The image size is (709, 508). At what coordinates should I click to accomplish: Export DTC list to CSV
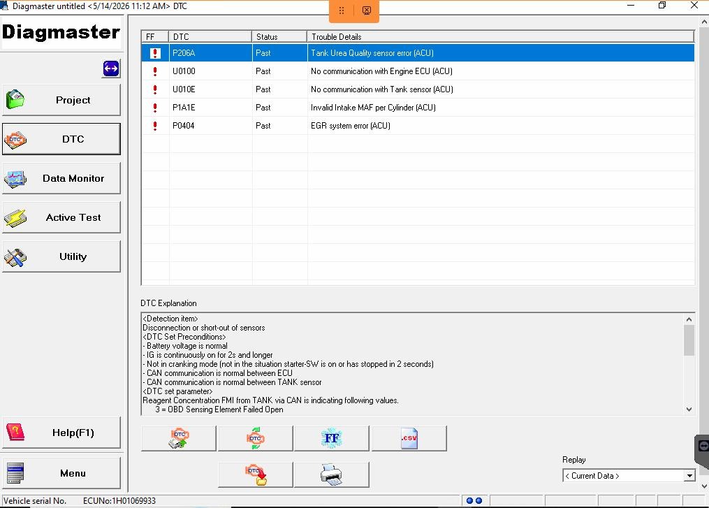coord(409,438)
